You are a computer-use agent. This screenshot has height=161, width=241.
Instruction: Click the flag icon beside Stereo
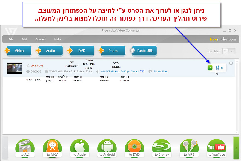point(142,71)
